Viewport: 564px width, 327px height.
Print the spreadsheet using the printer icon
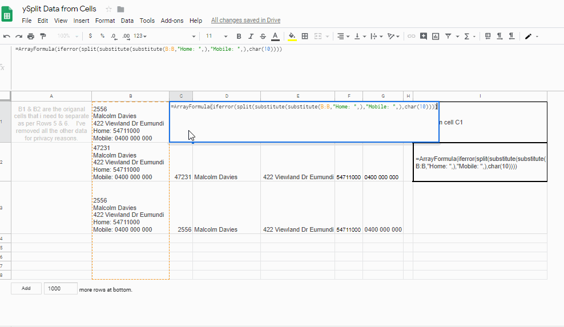(x=31, y=36)
